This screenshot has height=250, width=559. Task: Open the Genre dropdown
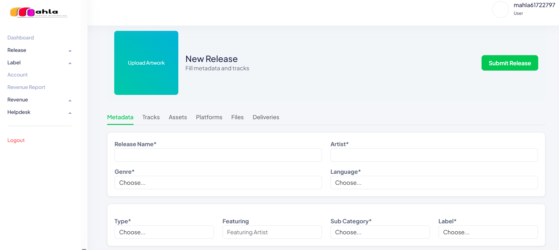(x=218, y=183)
